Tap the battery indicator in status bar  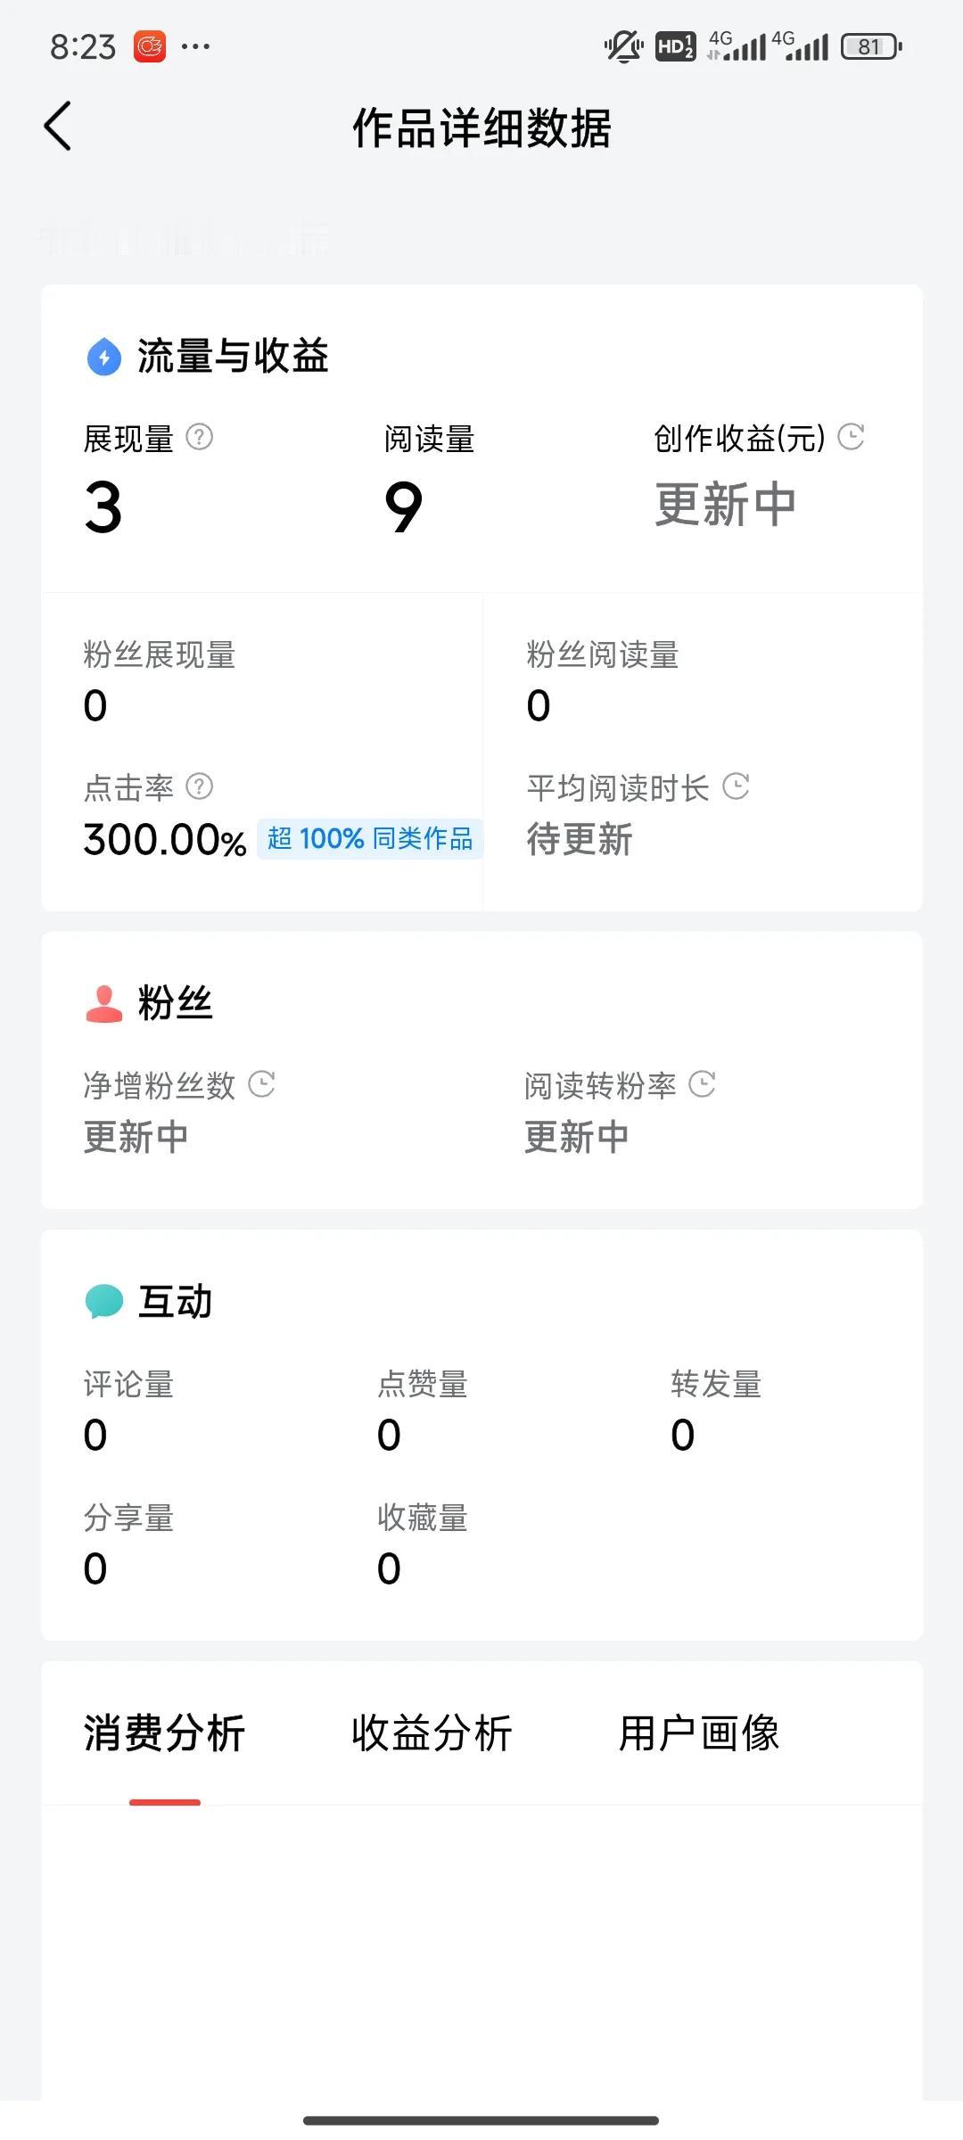872,46
